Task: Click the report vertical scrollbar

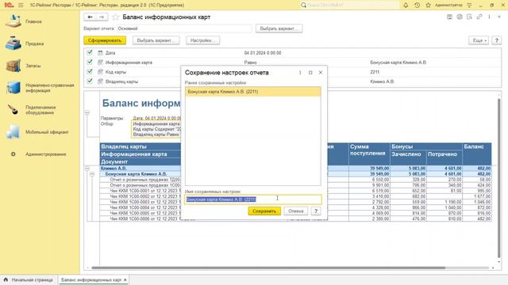Action: [499, 177]
